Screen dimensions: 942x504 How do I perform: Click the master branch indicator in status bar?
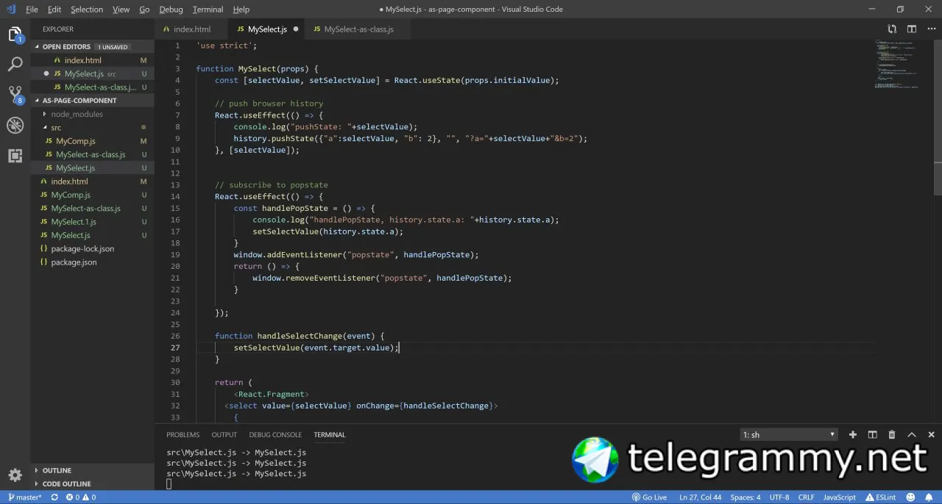click(24, 497)
